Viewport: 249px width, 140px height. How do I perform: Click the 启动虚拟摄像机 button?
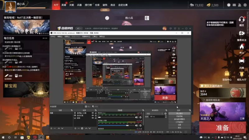coord(180,119)
